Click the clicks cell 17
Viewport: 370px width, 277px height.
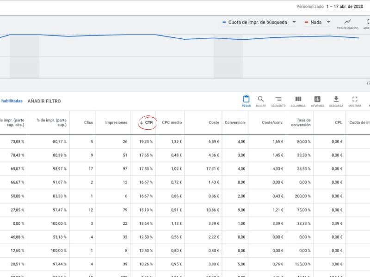point(91,169)
